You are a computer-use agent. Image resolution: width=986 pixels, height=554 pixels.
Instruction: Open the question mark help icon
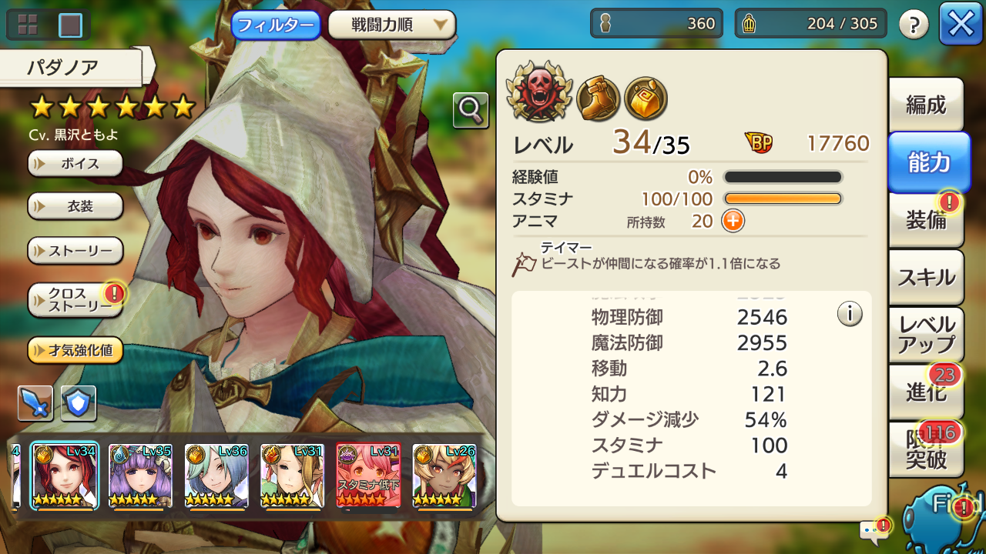pyautogui.click(x=914, y=25)
